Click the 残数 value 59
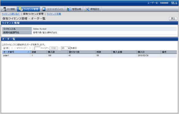179x114 pixels. pos(98,56)
